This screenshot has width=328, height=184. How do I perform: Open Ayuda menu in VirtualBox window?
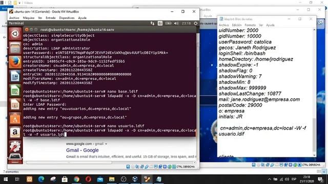(82, 18)
